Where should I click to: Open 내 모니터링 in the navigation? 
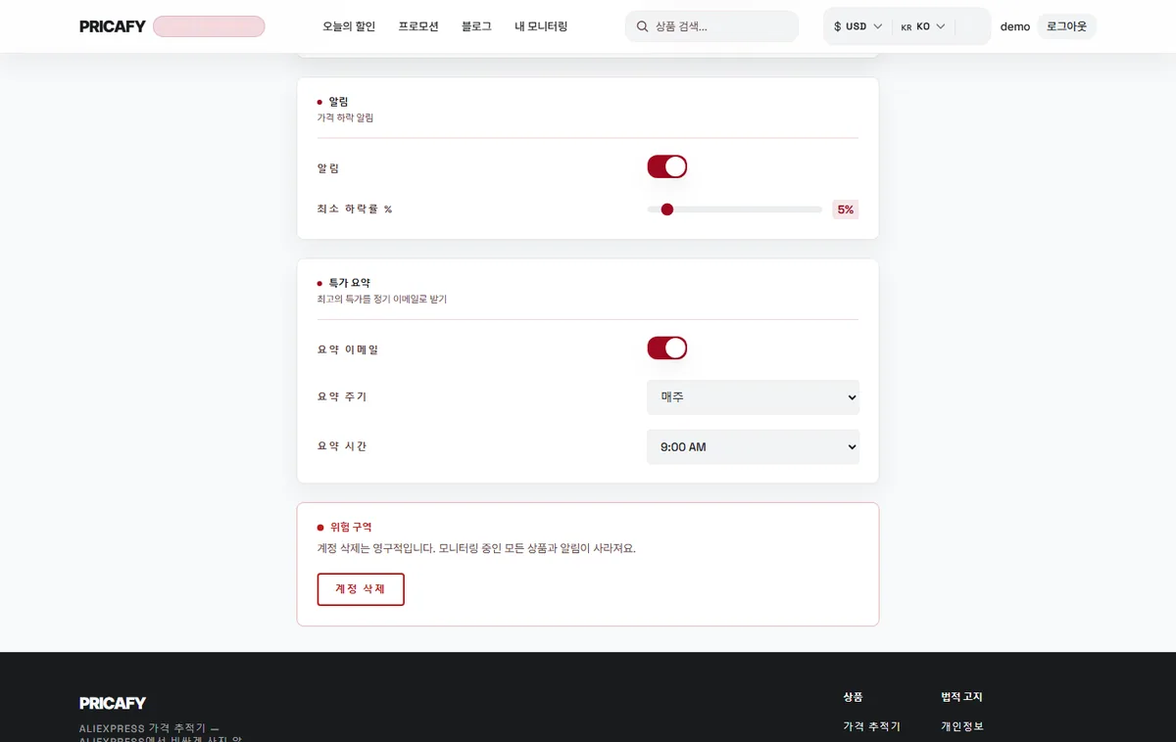point(541,26)
